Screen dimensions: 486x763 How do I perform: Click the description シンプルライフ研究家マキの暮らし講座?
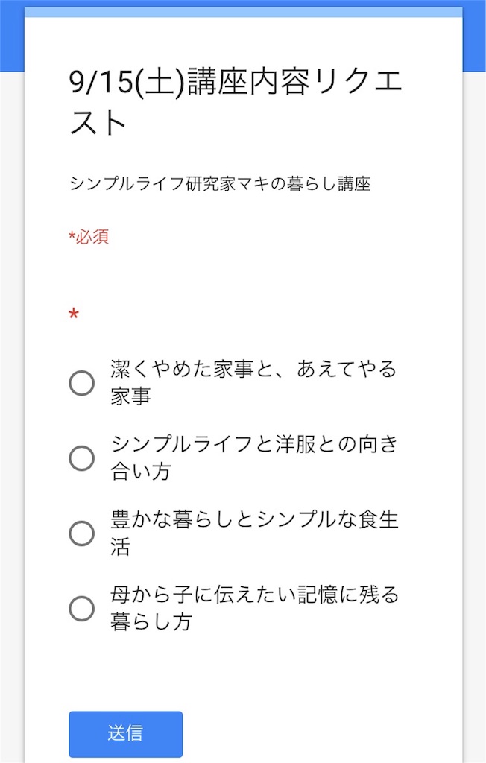(x=220, y=184)
